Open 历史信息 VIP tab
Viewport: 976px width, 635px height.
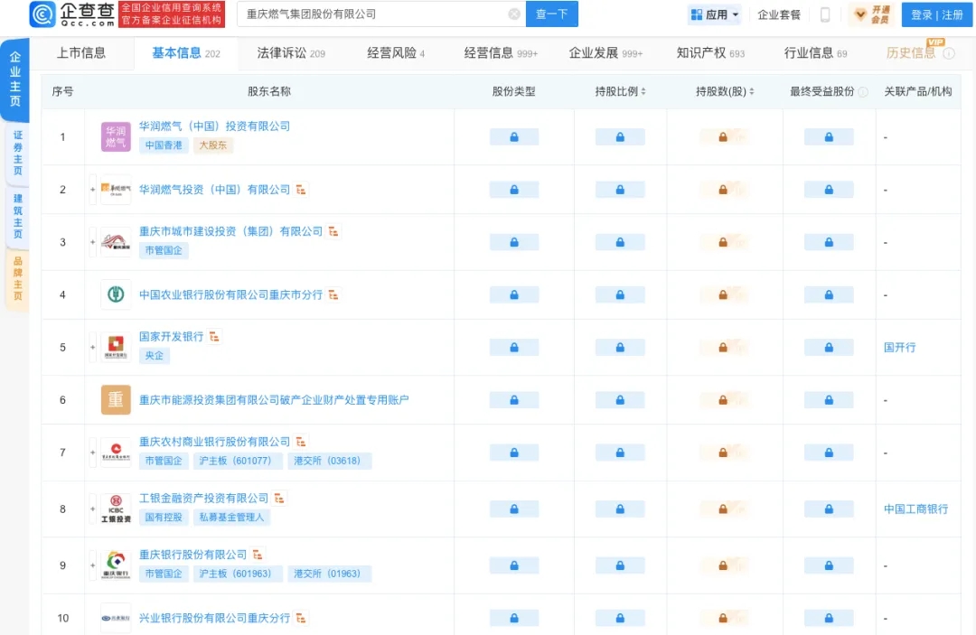[x=911, y=53]
